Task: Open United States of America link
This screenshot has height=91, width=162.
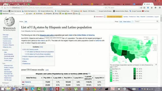Action: pyautogui.click(x=86, y=35)
